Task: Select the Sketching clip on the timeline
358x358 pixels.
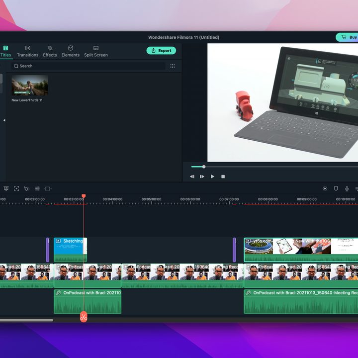Action: (70, 250)
